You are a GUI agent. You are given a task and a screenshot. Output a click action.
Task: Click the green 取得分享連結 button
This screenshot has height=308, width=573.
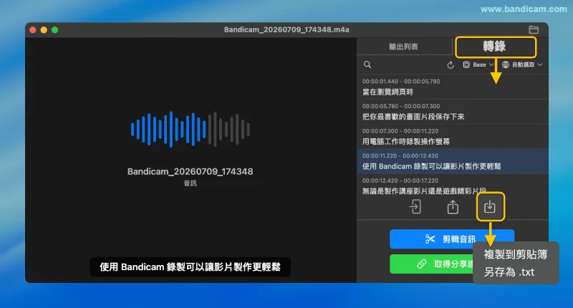pos(432,264)
